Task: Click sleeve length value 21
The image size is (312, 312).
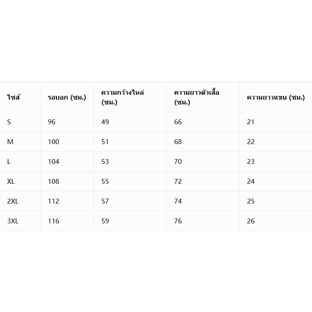Action: click(251, 122)
